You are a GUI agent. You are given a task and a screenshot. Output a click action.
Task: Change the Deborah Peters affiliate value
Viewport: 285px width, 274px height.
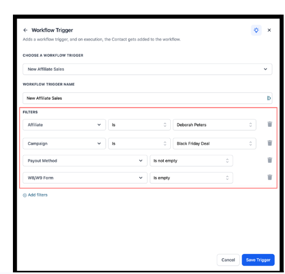214,125
